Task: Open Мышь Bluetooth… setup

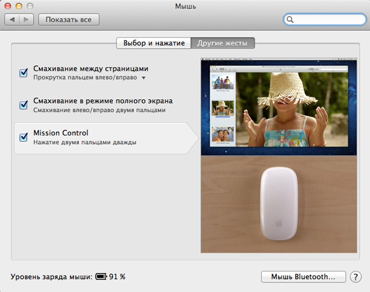Action: (x=303, y=277)
